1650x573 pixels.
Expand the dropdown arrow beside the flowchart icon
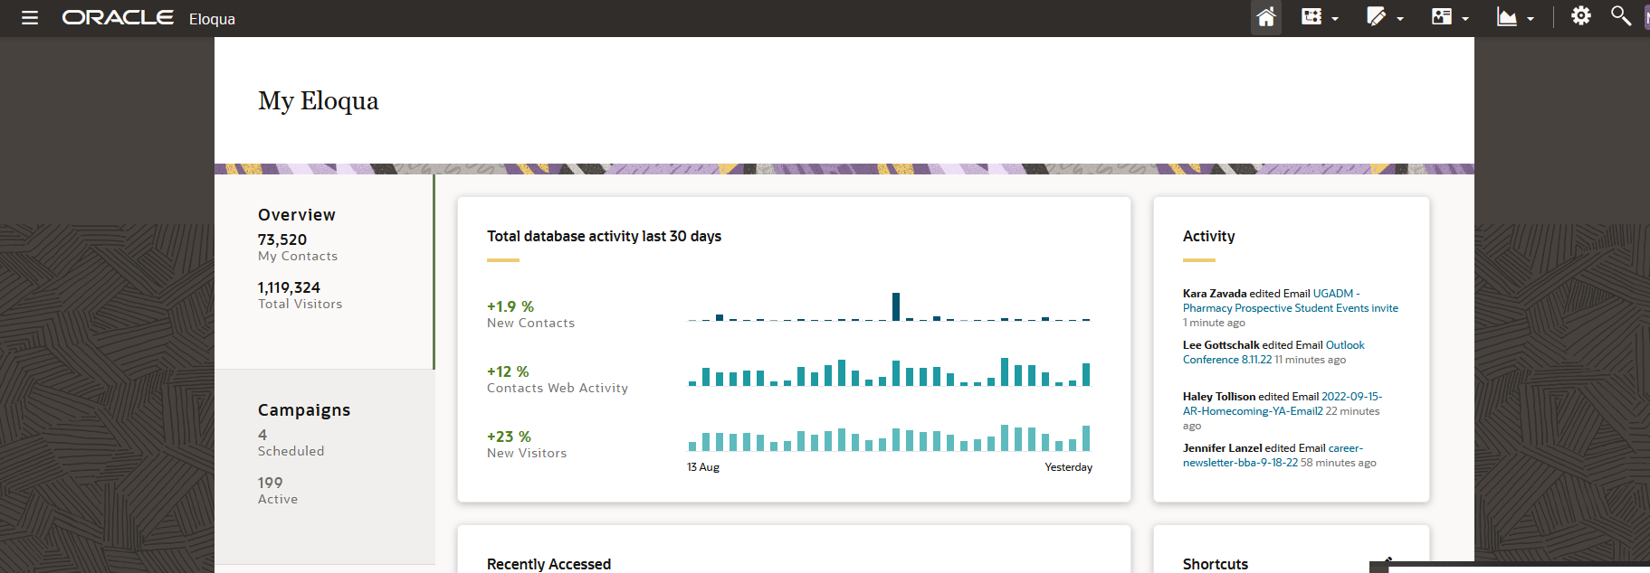click(1335, 19)
